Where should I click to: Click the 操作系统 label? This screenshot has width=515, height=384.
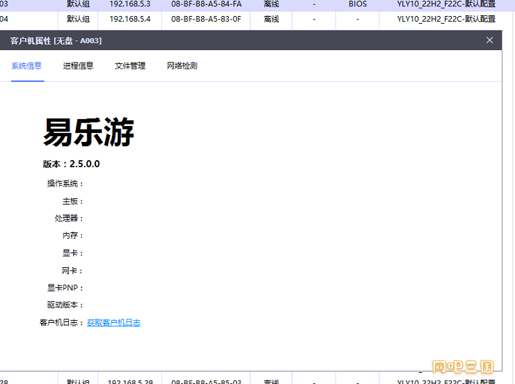pyautogui.click(x=65, y=184)
